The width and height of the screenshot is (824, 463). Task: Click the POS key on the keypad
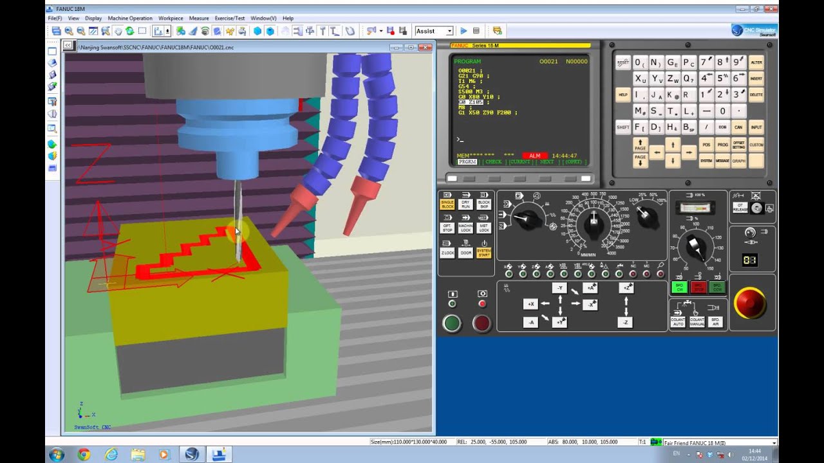(706, 144)
